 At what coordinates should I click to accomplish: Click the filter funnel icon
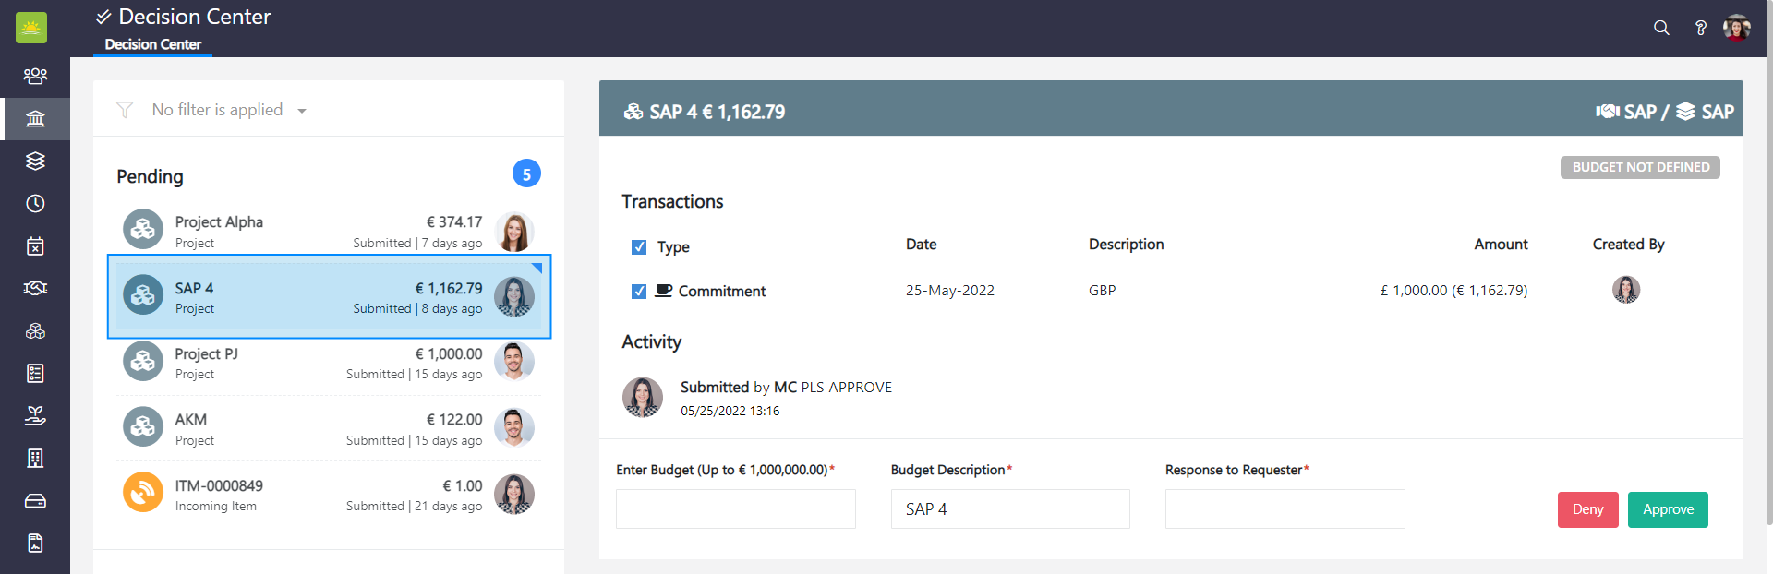click(125, 110)
